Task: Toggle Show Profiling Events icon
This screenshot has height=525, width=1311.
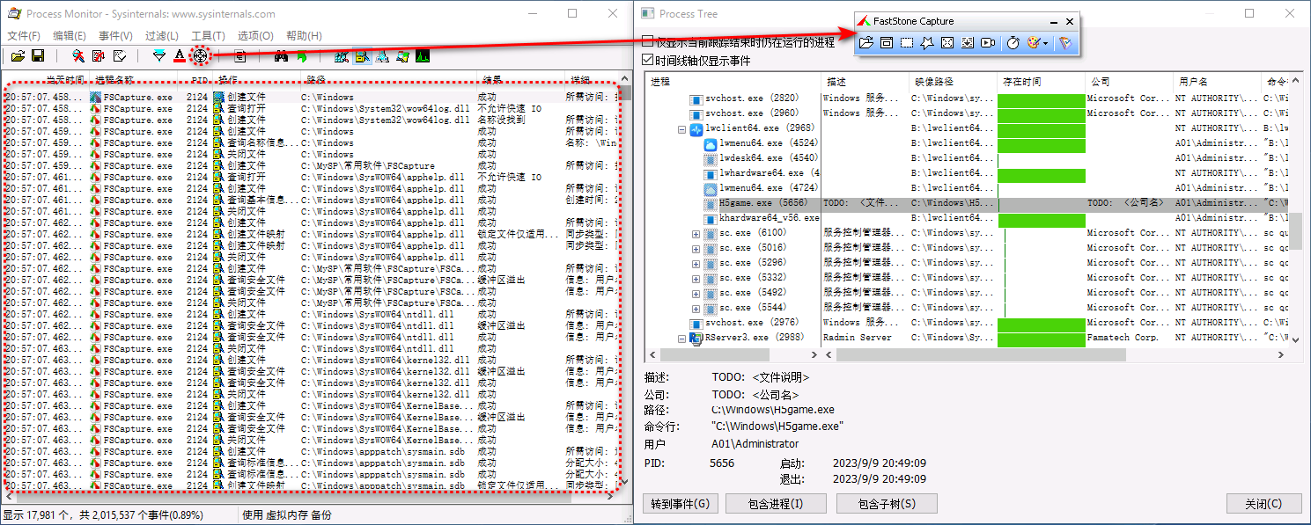Action: (x=423, y=56)
